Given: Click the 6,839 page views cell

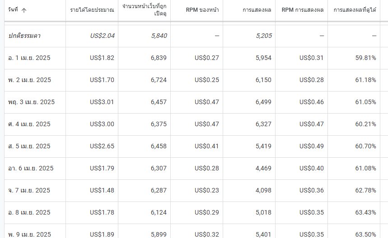Looking at the screenshot, I should click(x=159, y=58).
